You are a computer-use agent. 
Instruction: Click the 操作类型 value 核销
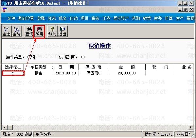click(31, 57)
